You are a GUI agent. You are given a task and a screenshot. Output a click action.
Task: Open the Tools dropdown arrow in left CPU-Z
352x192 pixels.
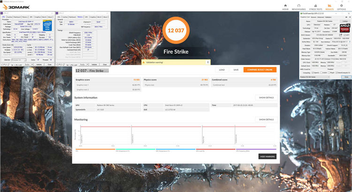point(32,65)
